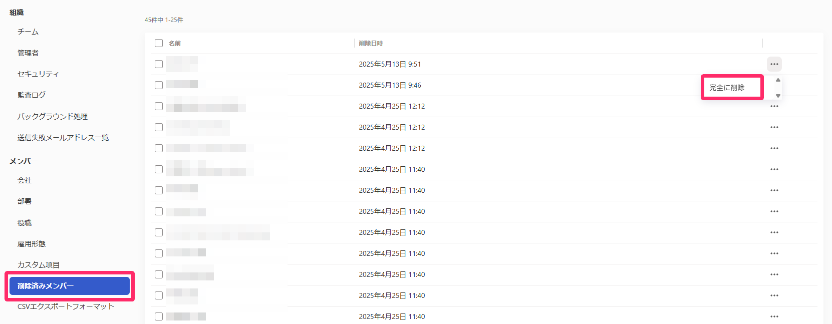Open 送信失敗メールアドレス一覧 in the sidebar
Viewport: 832px width, 324px height.
click(63, 137)
